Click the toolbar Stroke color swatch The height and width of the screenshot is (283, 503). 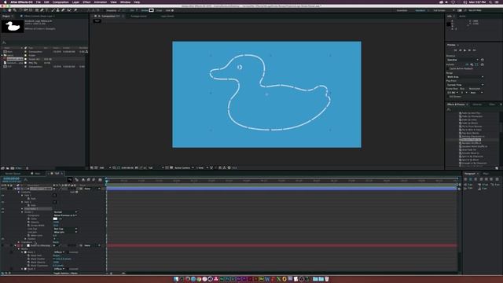(151, 10)
